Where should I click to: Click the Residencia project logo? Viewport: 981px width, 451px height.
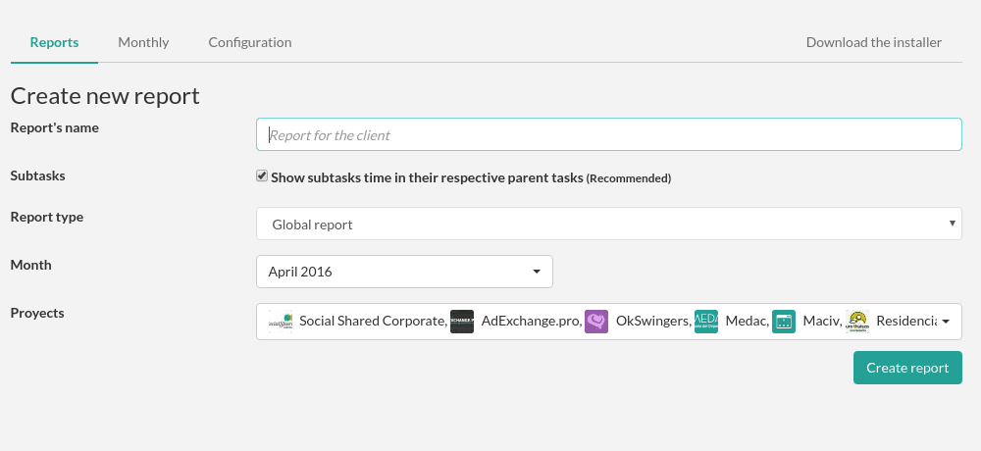857,322
